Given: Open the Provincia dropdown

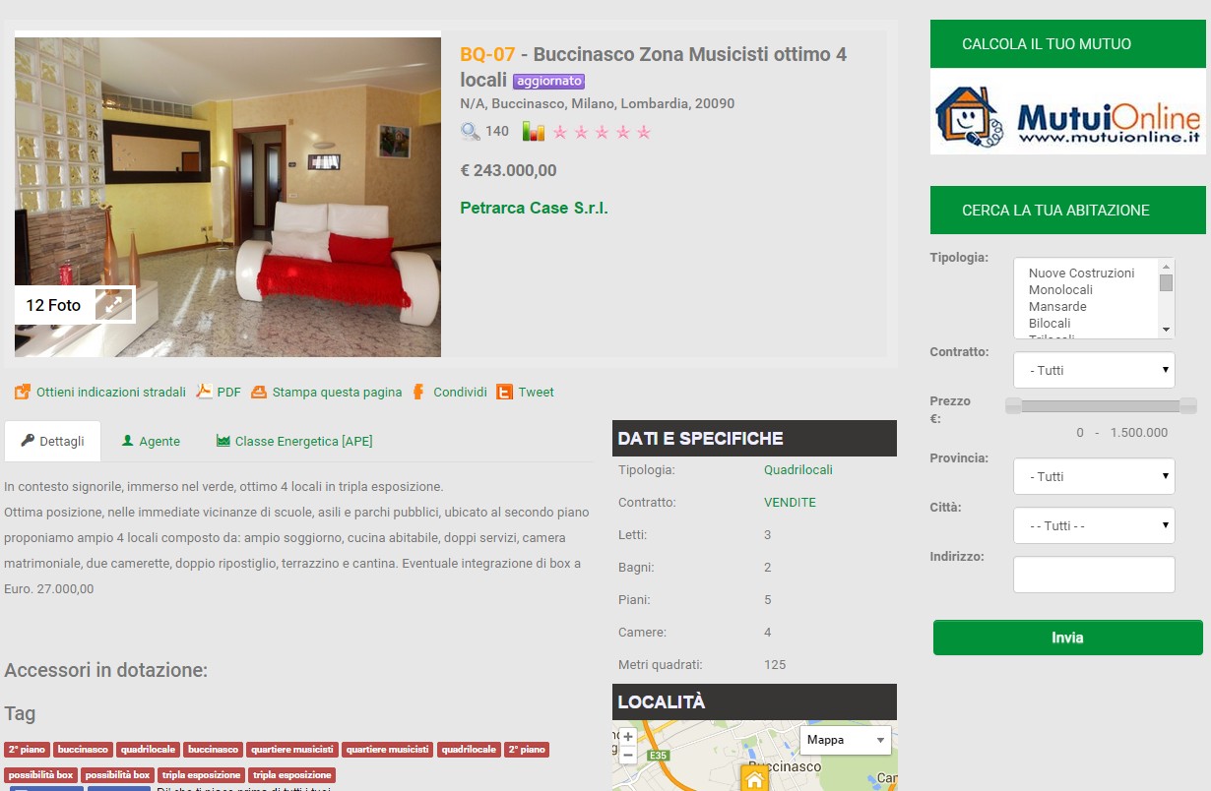Looking at the screenshot, I should point(1094,476).
